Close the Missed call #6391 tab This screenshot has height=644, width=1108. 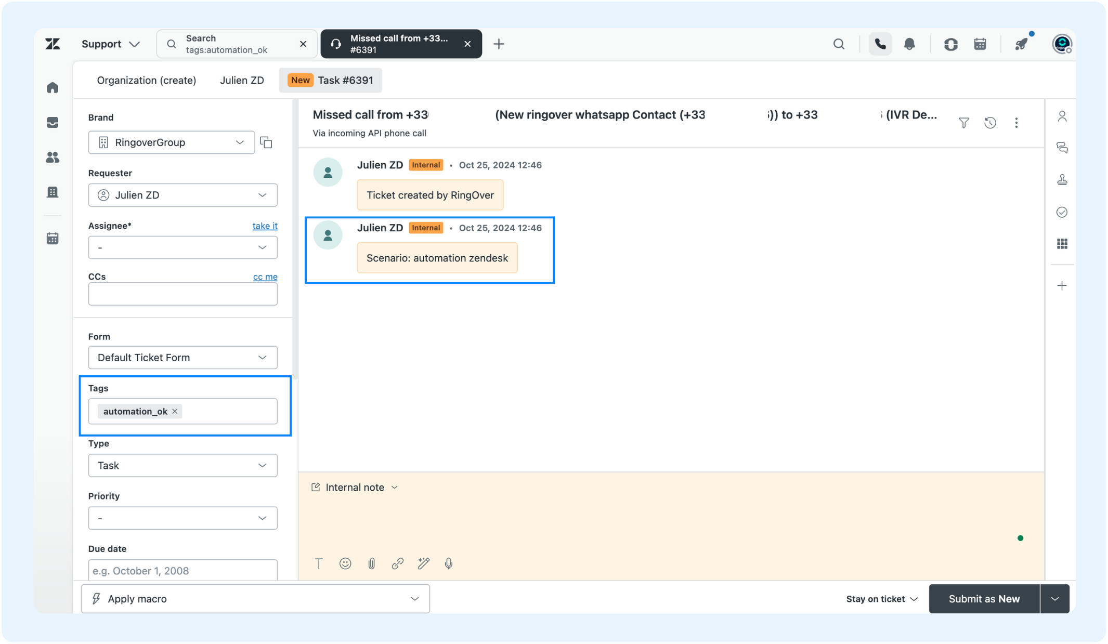pos(467,44)
